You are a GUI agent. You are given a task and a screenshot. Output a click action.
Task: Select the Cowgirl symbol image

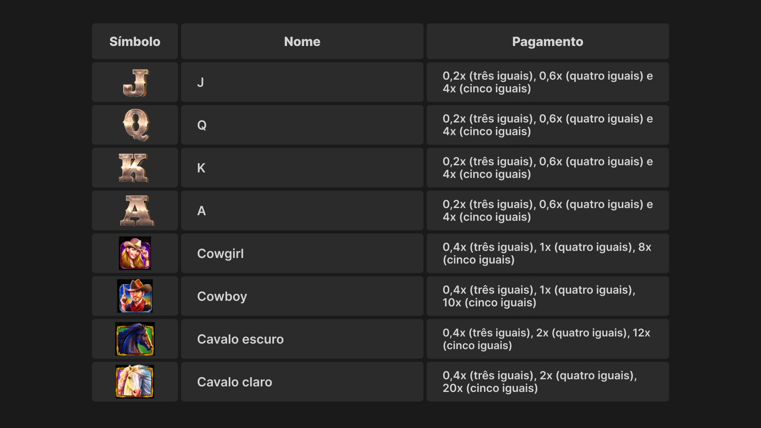pyautogui.click(x=135, y=253)
